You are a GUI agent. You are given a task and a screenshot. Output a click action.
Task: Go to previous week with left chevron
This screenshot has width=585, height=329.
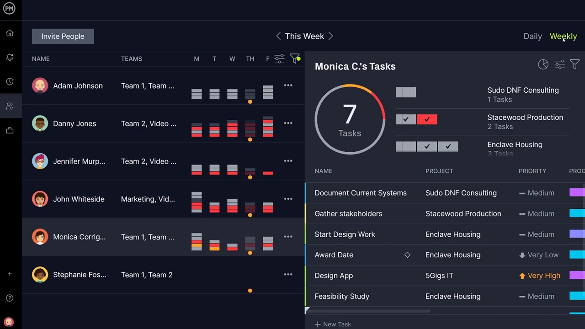[x=278, y=36]
